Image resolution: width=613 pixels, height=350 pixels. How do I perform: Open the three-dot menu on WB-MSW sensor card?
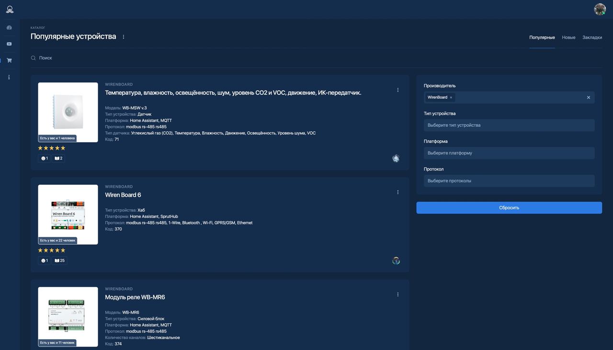point(397,90)
